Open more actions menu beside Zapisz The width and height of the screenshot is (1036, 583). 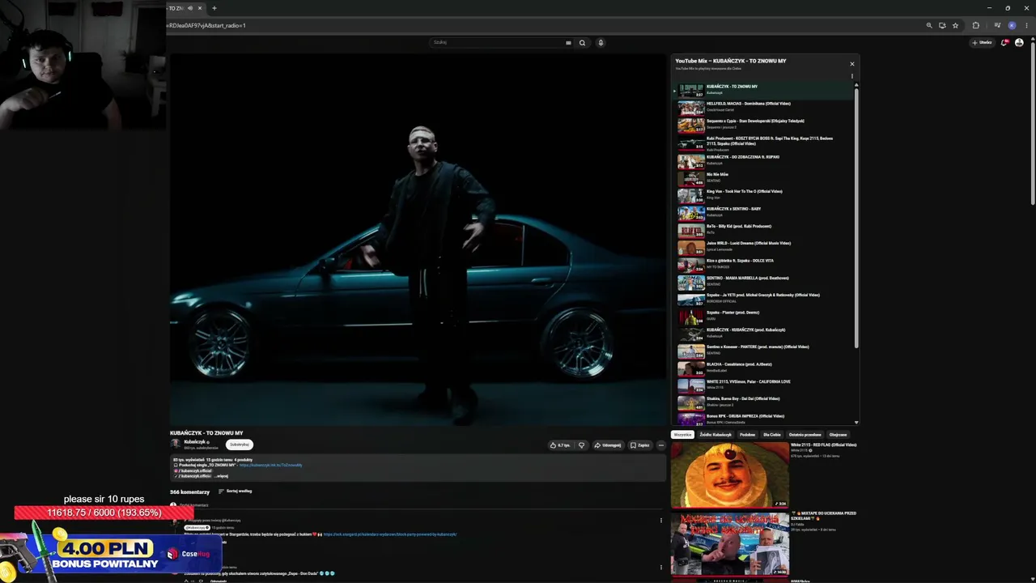660,445
